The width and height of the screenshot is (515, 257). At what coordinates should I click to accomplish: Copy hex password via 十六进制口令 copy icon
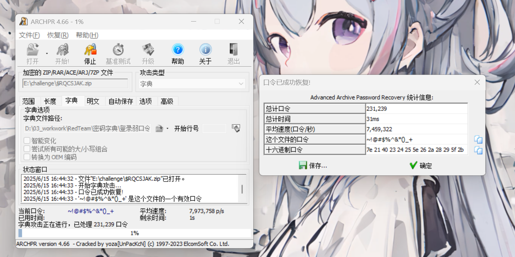click(478, 150)
